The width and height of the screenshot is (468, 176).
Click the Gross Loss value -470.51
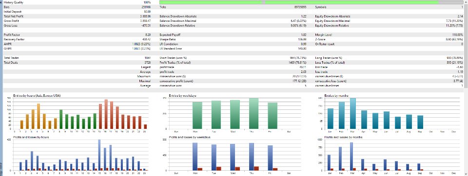point(146,26)
